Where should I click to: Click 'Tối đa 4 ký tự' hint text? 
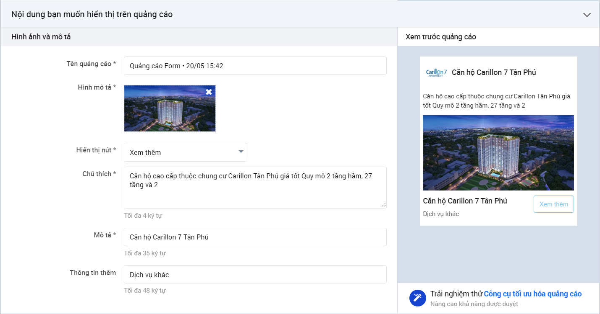(143, 216)
